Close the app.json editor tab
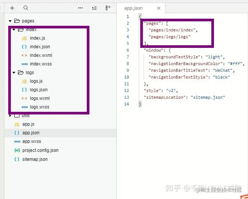248x199 pixels. 159,8
